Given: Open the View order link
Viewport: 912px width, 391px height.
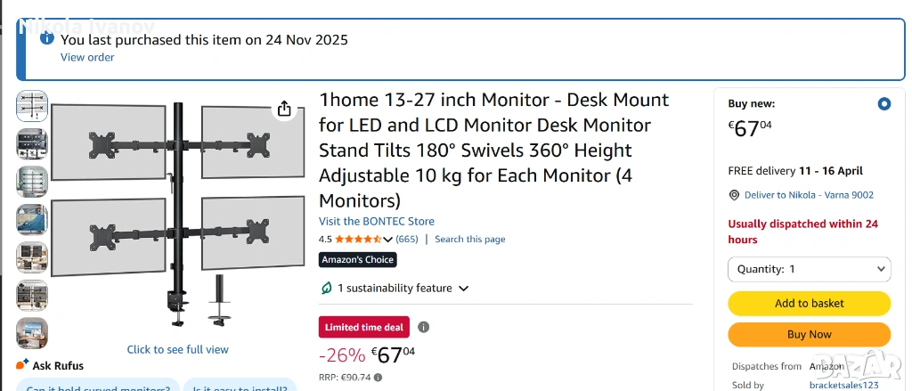Looking at the screenshot, I should pyautogui.click(x=87, y=57).
